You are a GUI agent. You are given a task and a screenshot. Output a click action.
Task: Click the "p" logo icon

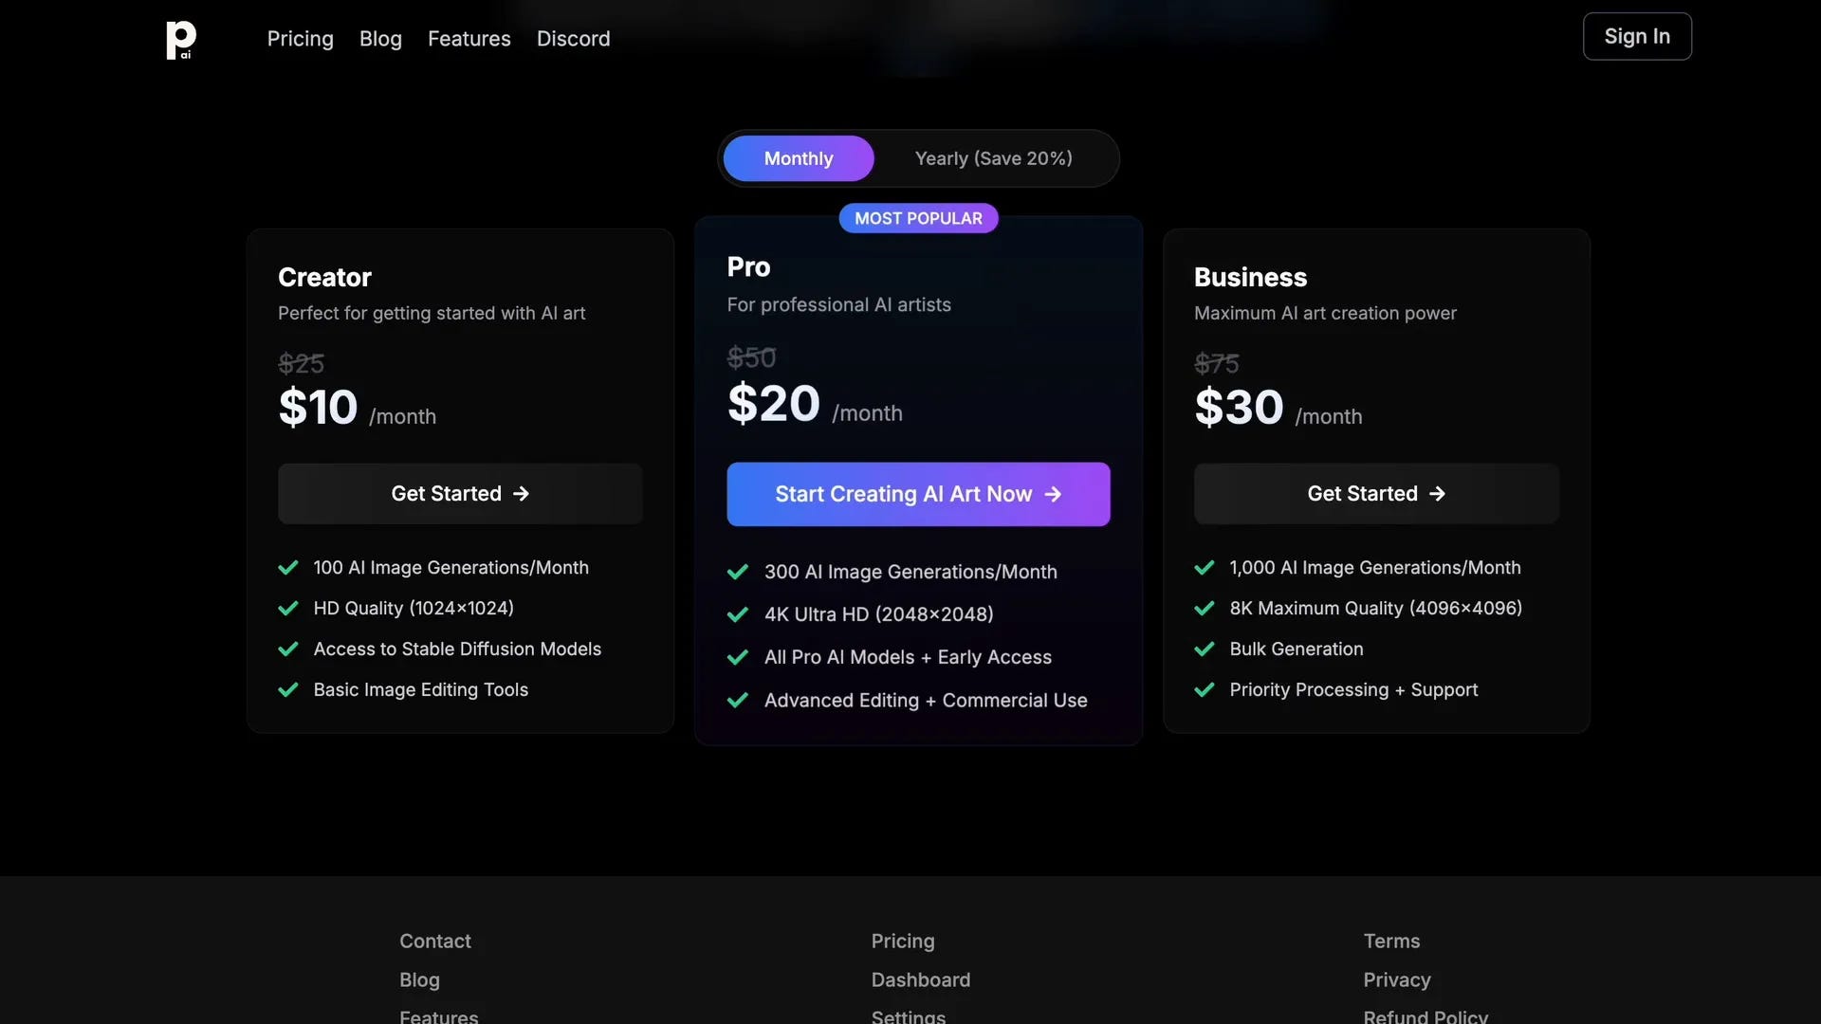(x=180, y=40)
